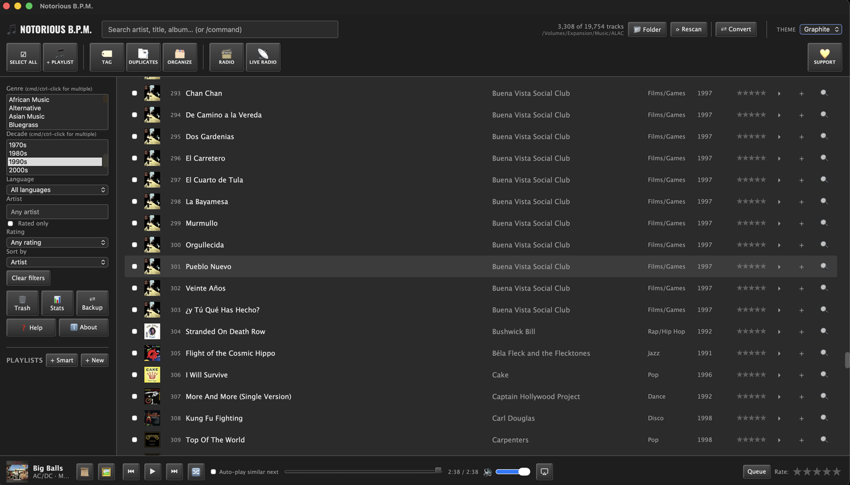Select the El Carretero track checkbox
Image resolution: width=850 pixels, height=485 pixels.
(134, 159)
